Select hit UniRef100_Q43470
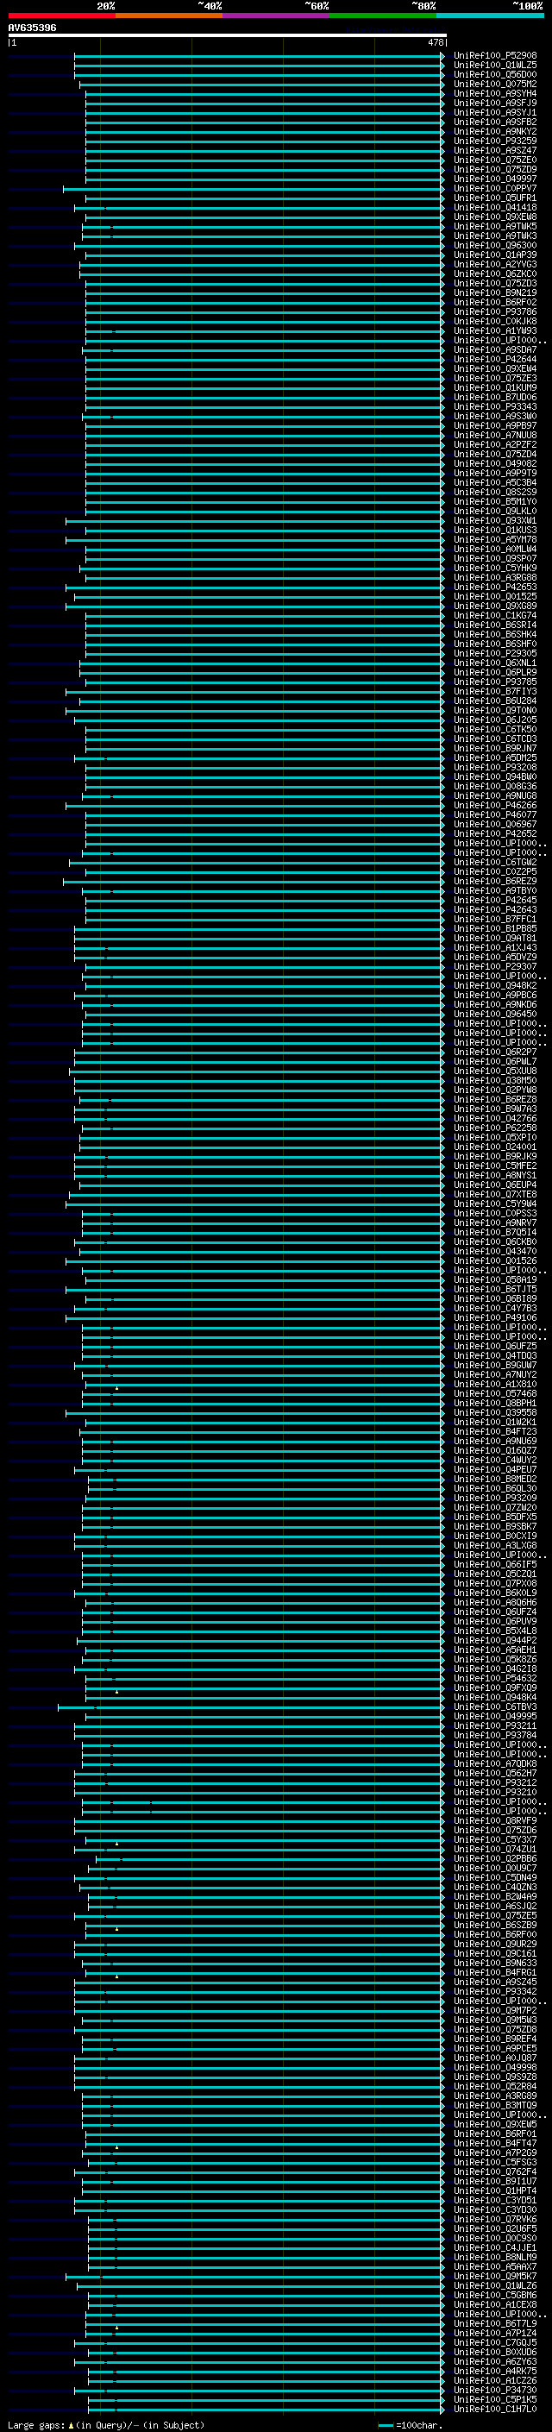Viewport: 552px width, 2432px height. coord(495,1252)
